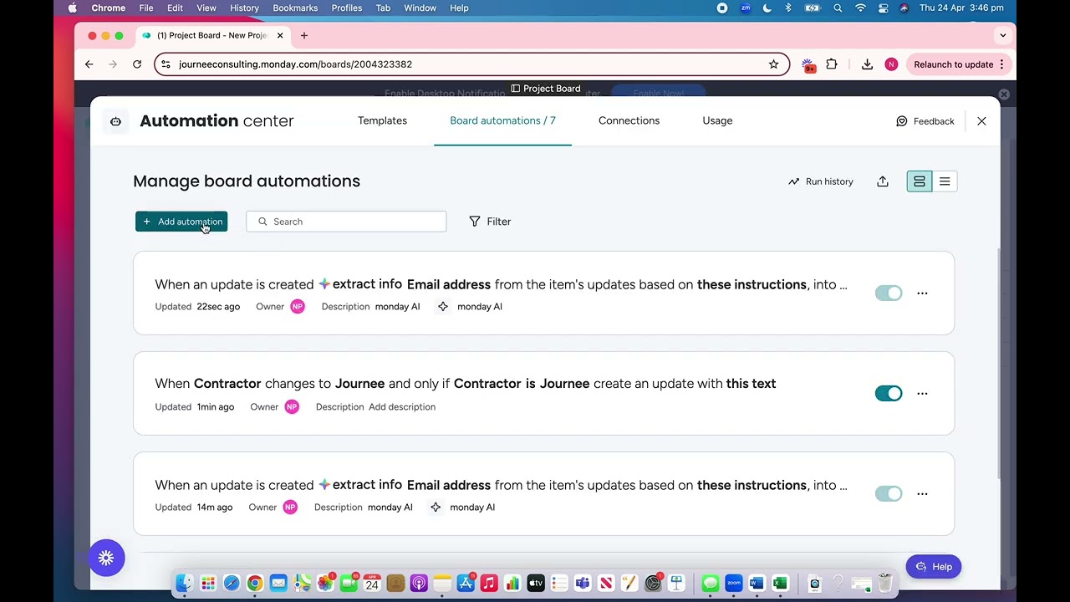Open the Filter options
Viewport: 1070px width, 602px height.
[x=490, y=222]
